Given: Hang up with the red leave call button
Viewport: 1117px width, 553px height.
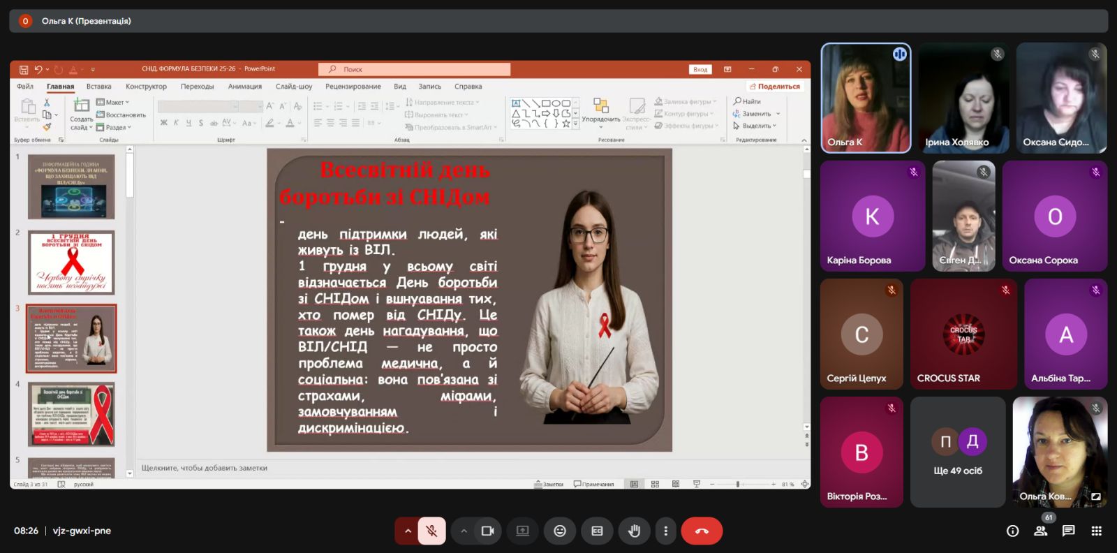Looking at the screenshot, I should coord(702,531).
